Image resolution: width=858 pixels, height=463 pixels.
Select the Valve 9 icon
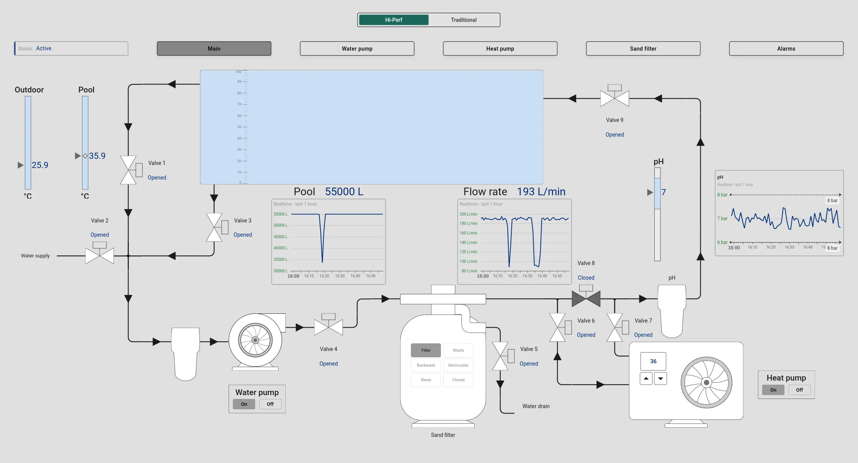614,99
